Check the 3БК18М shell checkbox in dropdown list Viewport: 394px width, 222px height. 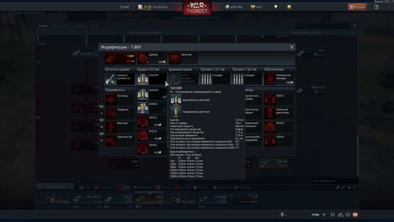tap(164, 97)
